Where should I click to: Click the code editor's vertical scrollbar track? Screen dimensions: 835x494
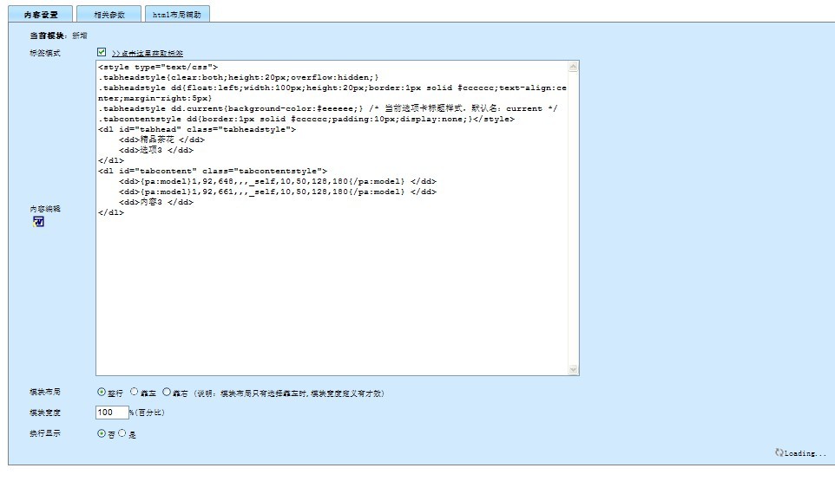[573, 217]
